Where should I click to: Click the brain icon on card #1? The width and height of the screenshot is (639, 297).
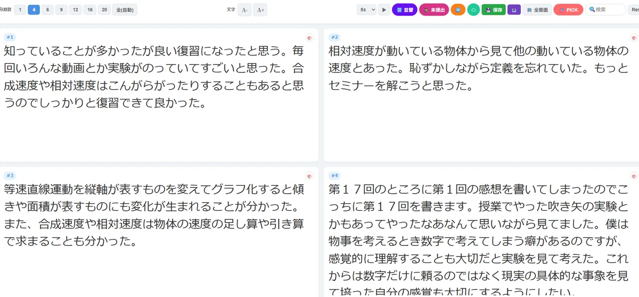[x=309, y=38]
